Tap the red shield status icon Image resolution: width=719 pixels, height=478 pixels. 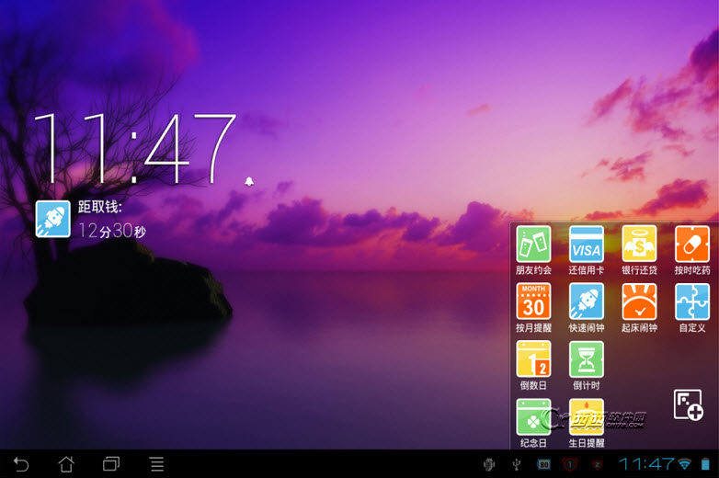point(597,465)
